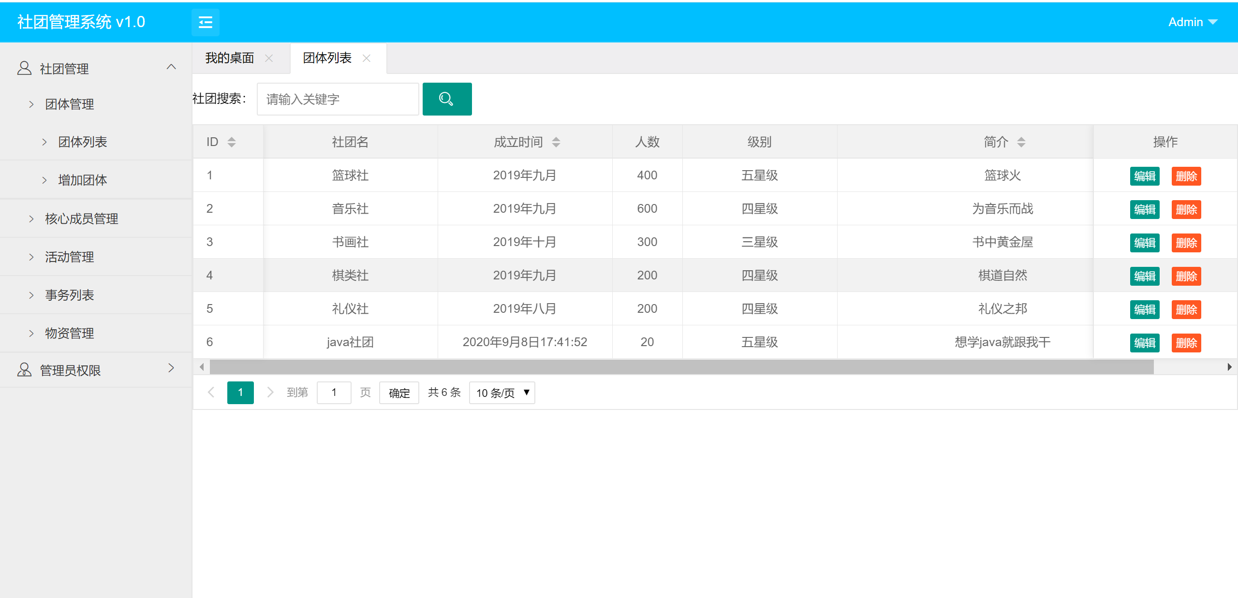Sort by 简介 column arrows
This screenshot has width=1238, height=598.
point(1021,142)
